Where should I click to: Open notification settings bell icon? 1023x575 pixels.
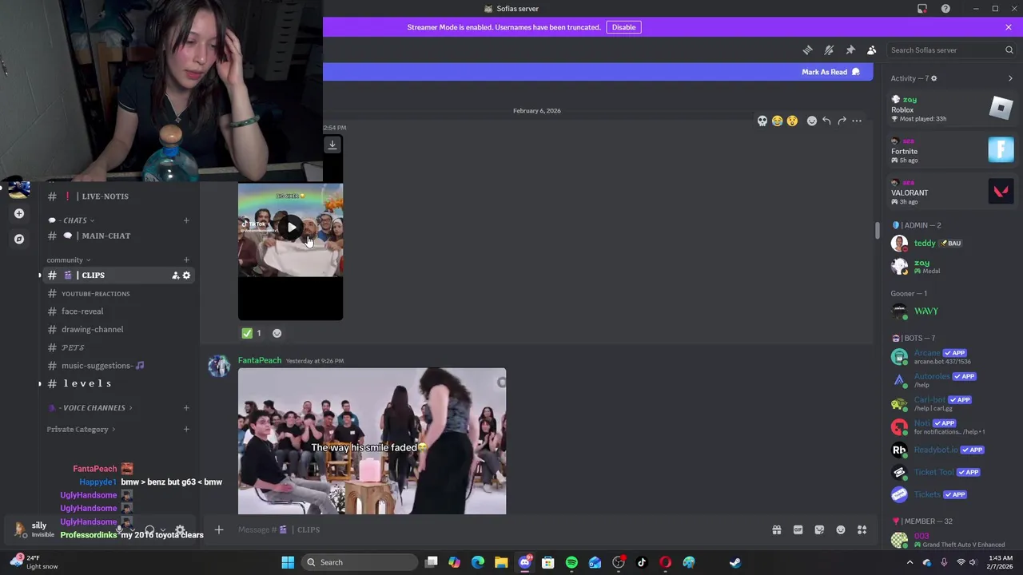pos(829,50)
